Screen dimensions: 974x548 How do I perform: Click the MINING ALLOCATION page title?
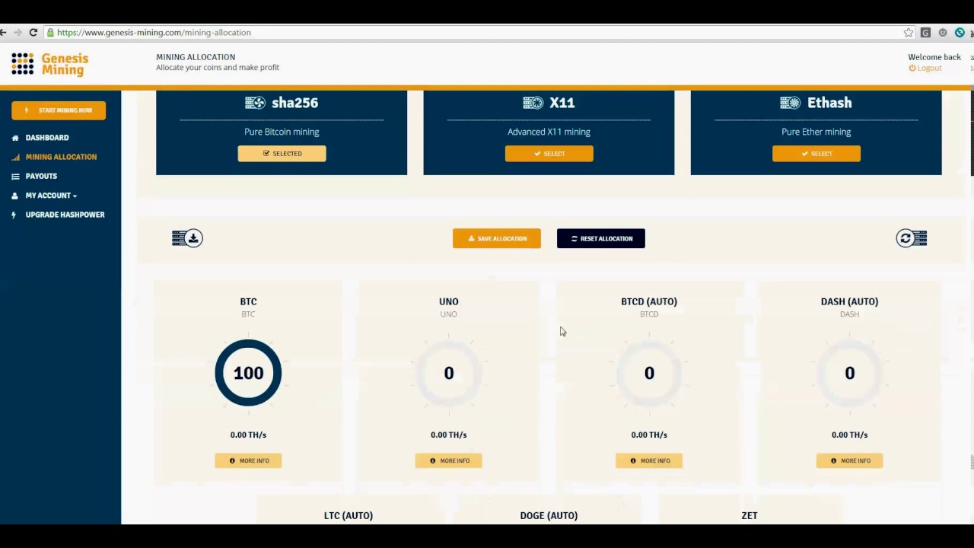[196, 57]
